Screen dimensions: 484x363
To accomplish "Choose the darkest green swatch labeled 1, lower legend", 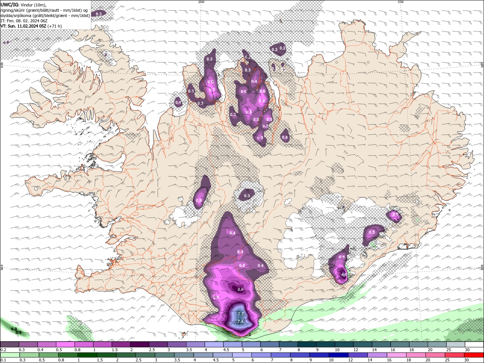I will (x=87, y=355).
